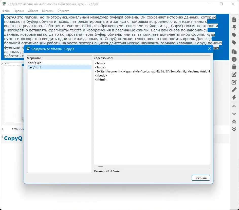Screen dimensions: 239x210
Task: Run an action via the lightning bolt icon
Action: point(234,97)
